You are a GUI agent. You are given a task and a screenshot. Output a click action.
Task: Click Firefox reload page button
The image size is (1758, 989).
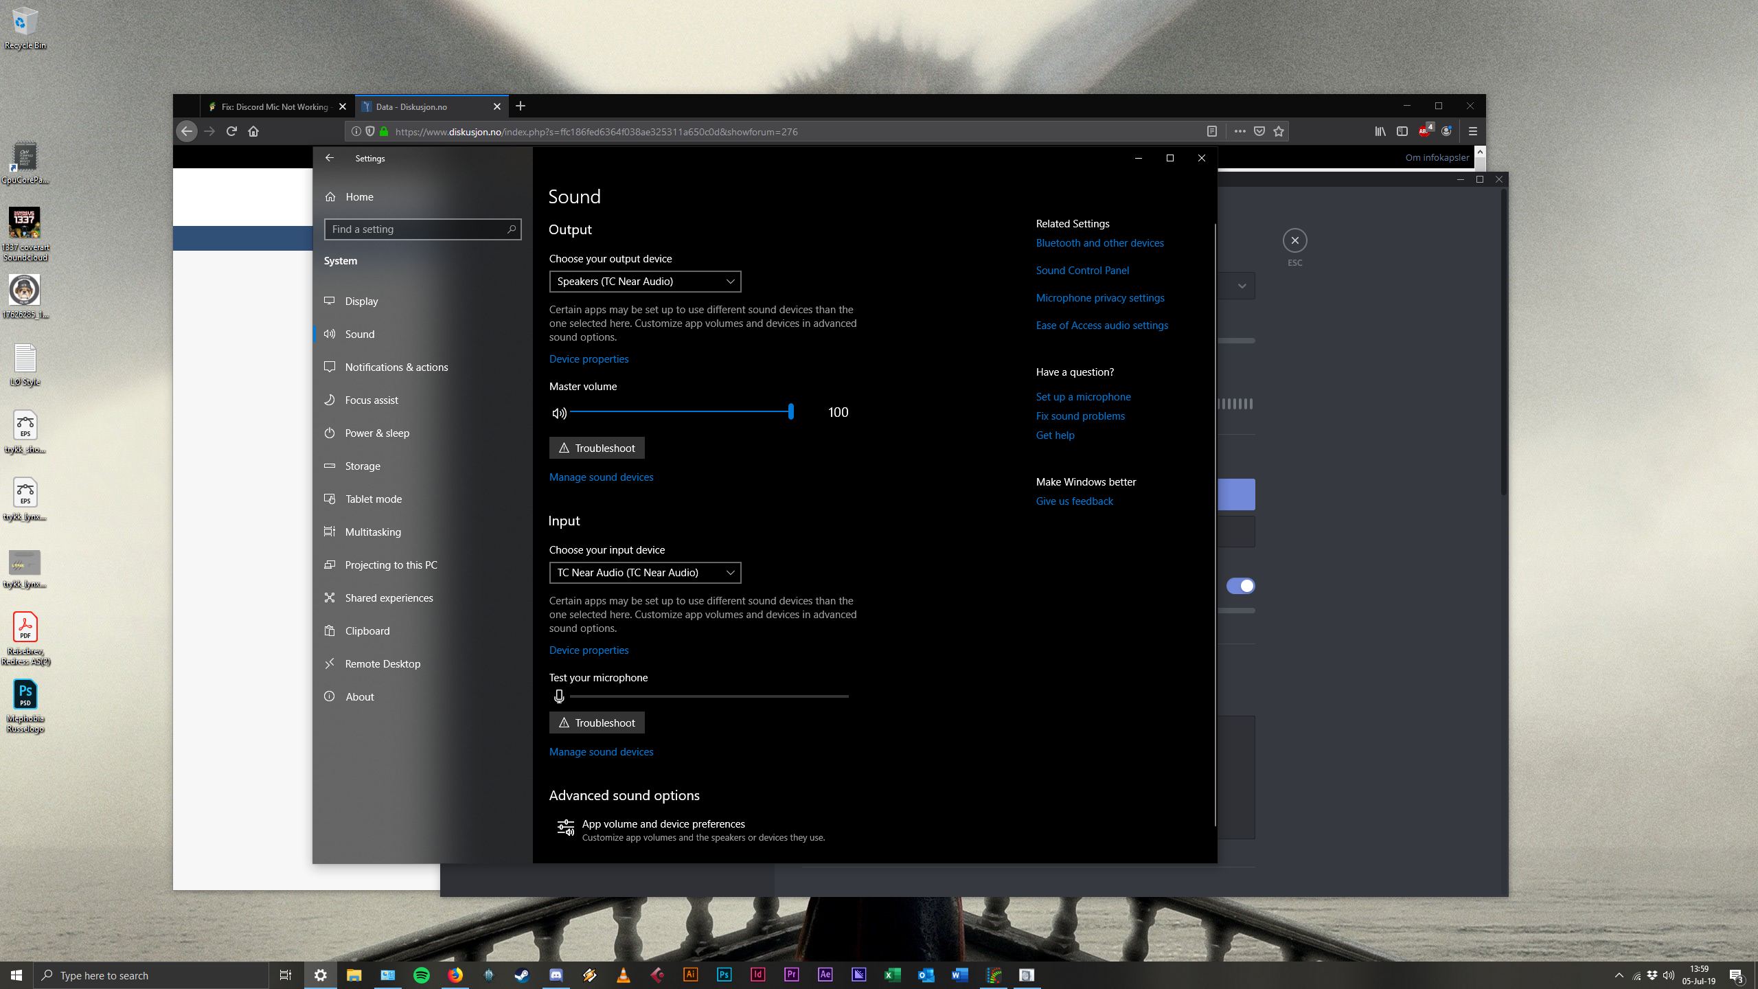tap(231, 131)
